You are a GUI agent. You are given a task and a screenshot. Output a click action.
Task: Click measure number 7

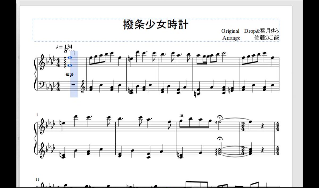point(37,115)
